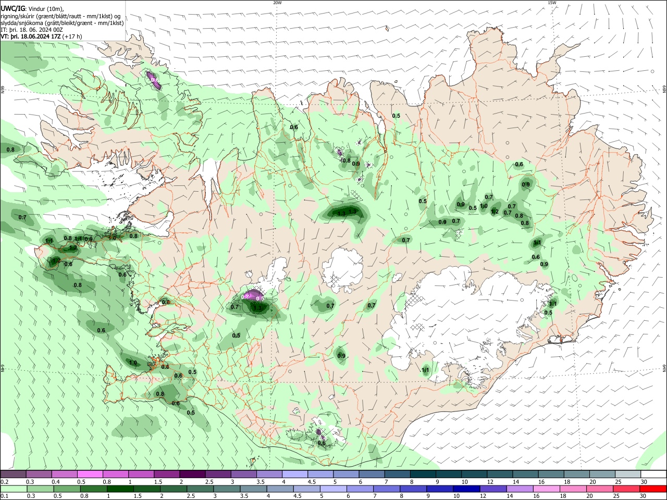The width and height of the screenshot is (667, 500).
Task: Select the greyish-mauve 0.2 swatch in the snow legend
Action: point(13,474)
